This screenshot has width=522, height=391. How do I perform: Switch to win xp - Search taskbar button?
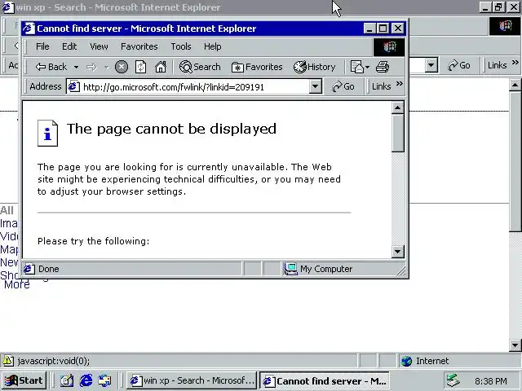pyautogui.click(x=192, y=380)
